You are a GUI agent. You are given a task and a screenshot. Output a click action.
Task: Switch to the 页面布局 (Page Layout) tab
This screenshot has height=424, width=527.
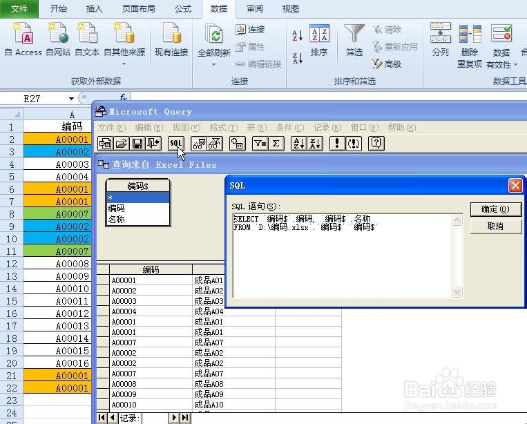tap(139, 9)
